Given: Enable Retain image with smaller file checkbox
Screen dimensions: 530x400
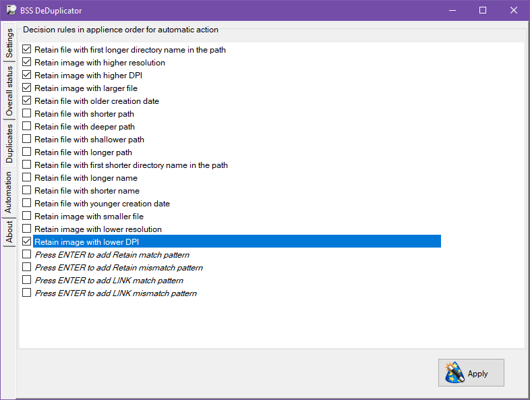Looking at the screenshot, I should (x=27, y=217).
